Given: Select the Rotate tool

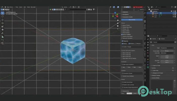Looking at the screenshot, I should tap(3, 23).
